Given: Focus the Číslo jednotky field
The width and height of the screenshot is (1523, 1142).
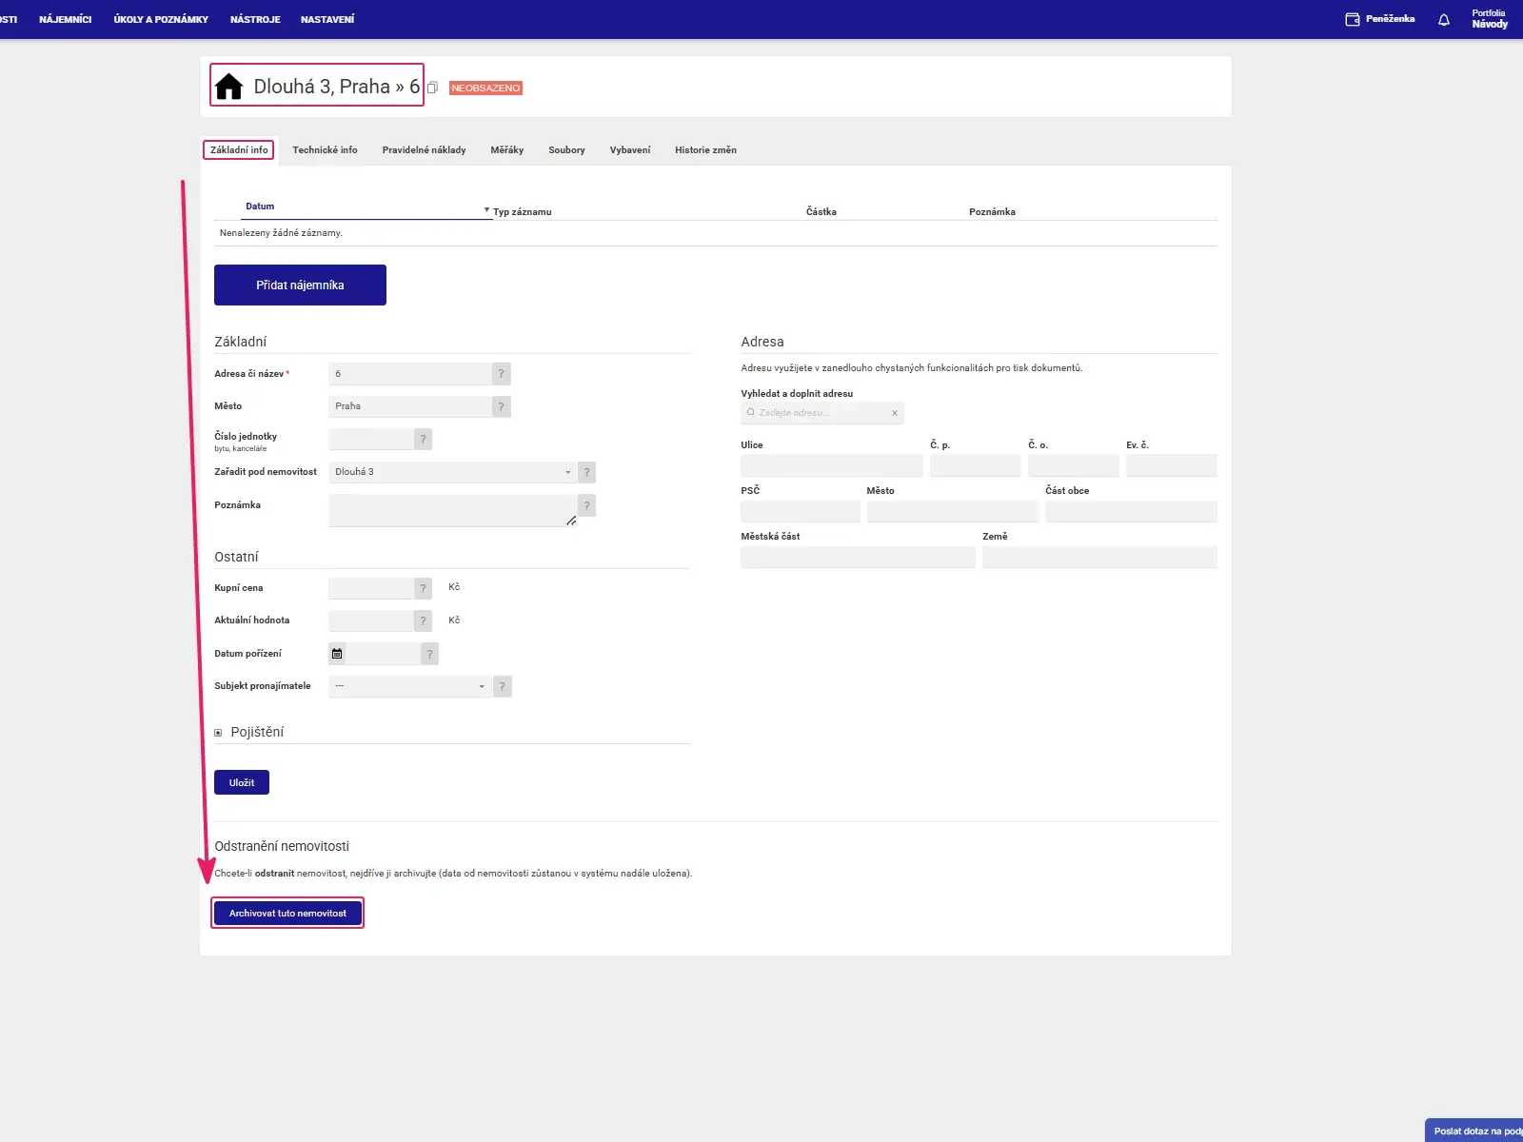Looking at the screenshot, I should (x=371, y=439).
